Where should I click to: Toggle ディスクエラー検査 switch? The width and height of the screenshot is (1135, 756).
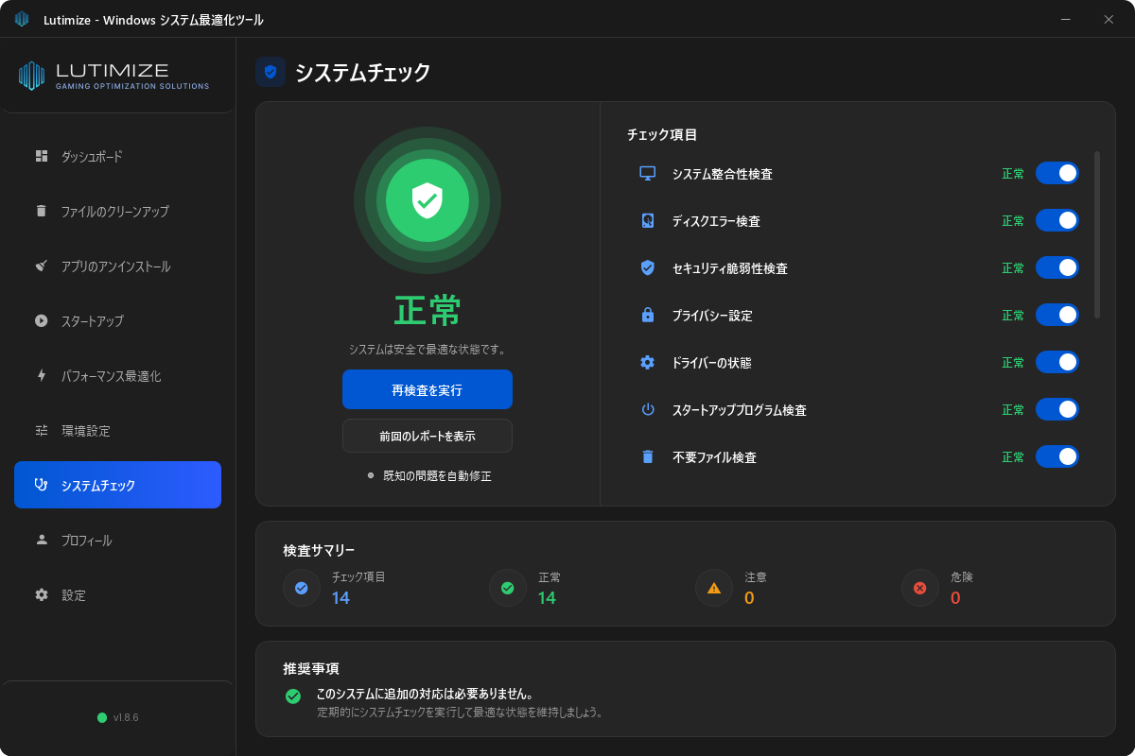pyautogui.click(x=1057, y=220)
